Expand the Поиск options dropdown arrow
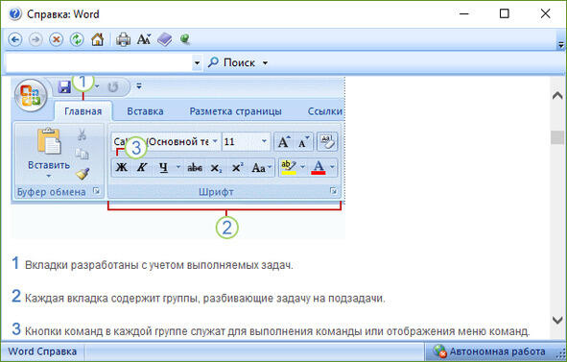Screen dimensions: 567x362 (265, 63)
